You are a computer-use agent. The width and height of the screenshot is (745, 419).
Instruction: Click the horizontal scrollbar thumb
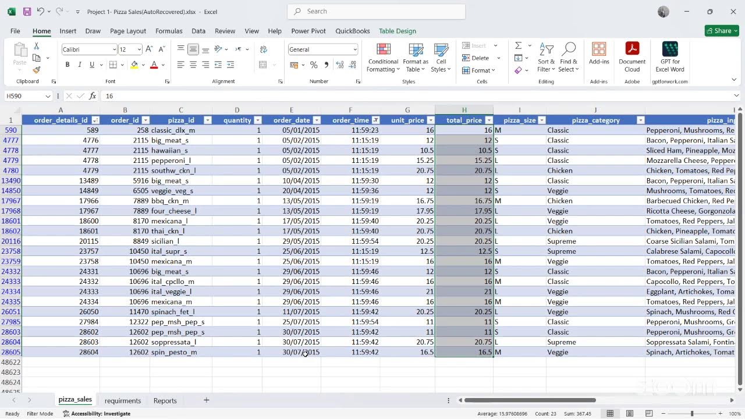530,400
